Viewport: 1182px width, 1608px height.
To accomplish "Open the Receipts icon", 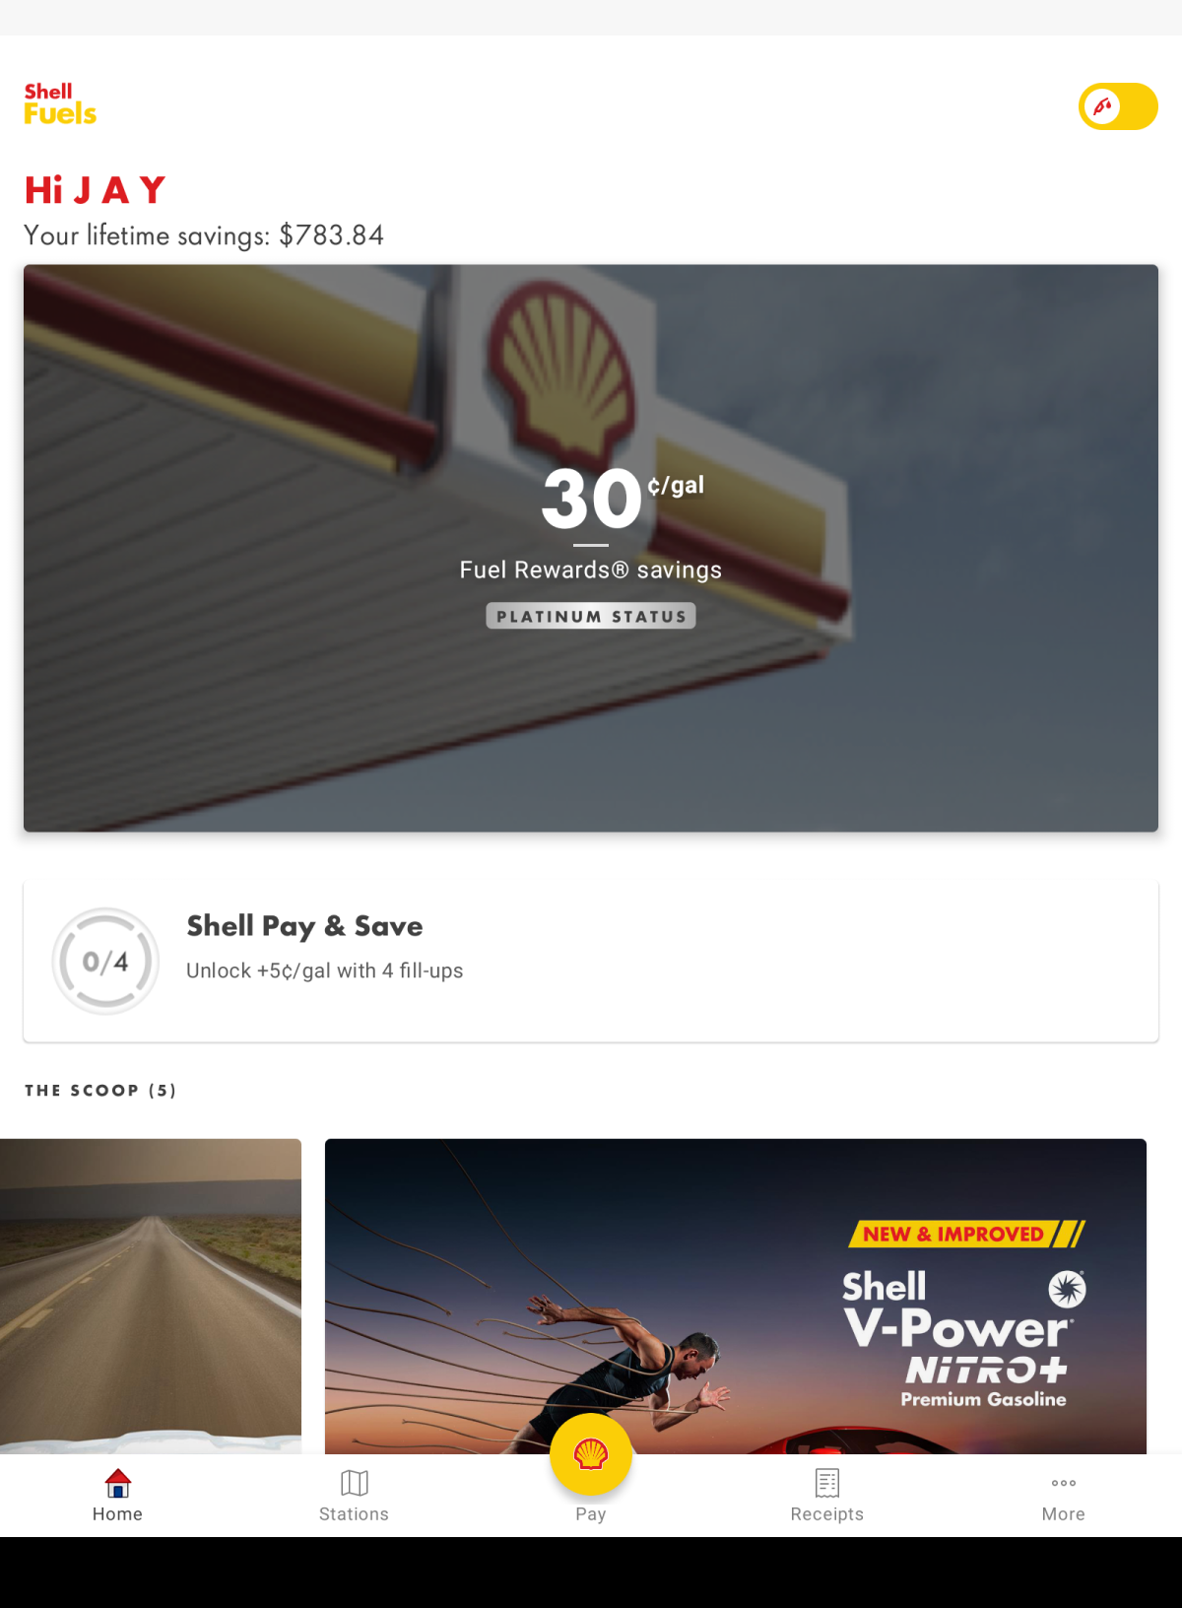I will [x=827, y=1483].
